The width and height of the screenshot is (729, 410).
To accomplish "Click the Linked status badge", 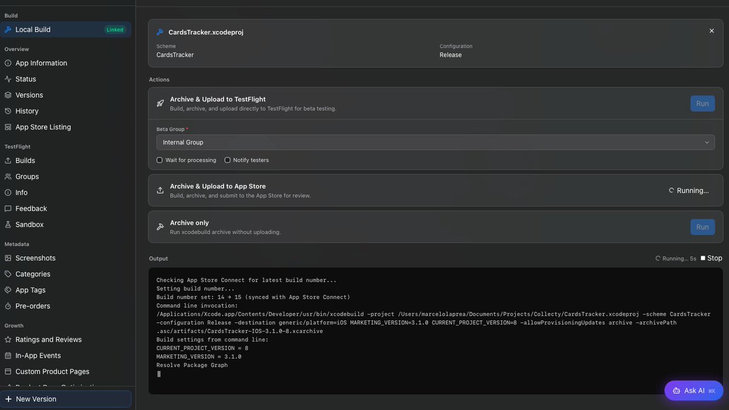I will [115, 29].
